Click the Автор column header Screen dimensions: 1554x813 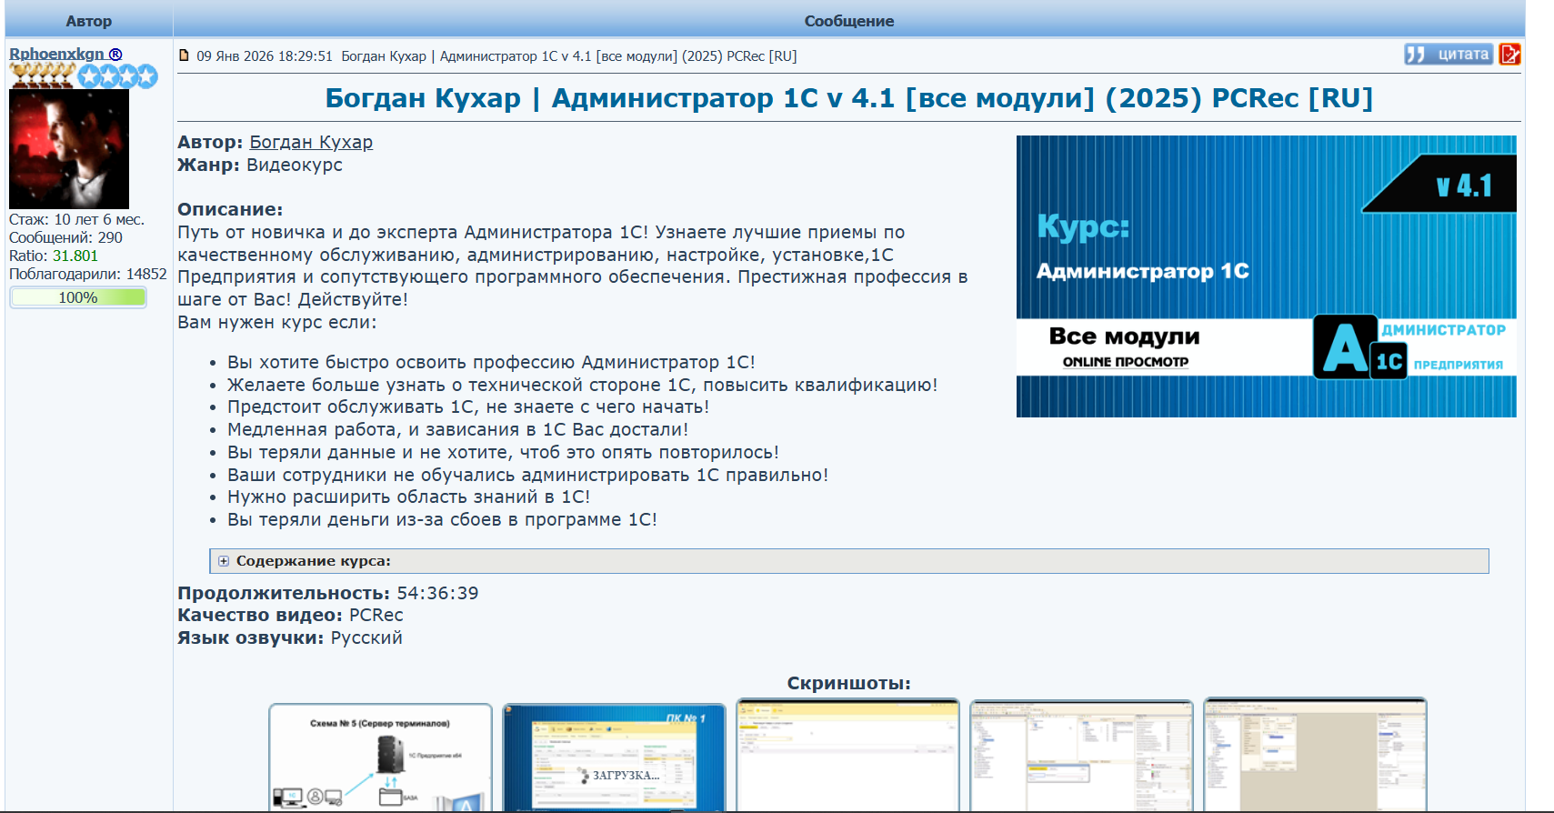tap(89, 21)
